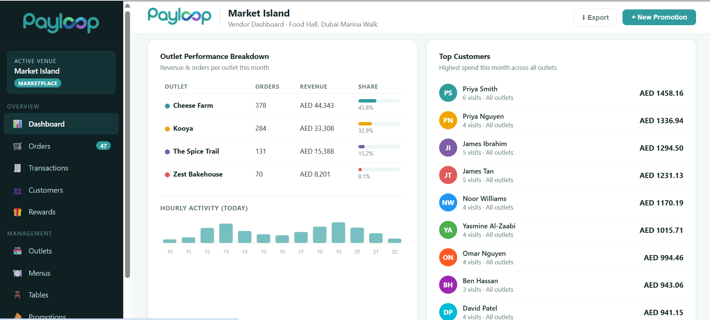Click James Ibrahim's JI avatar
The height and width of the screenshot is (320, 710).
(448, 148)
